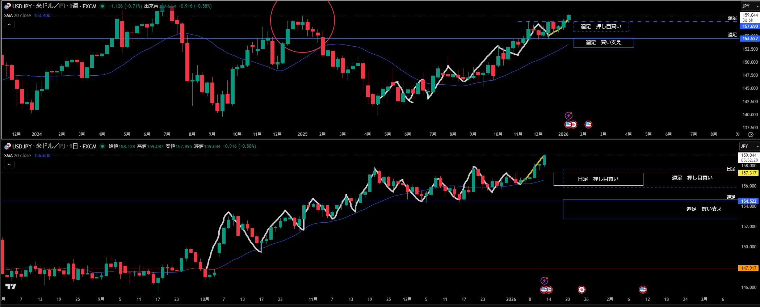Click the lone Japan flag event on daily chart
760x307 pixels.
coord(581,290)
